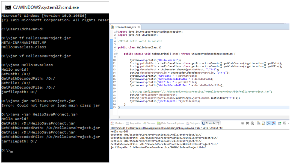Click the editor horizontal scrollbar left arrow

[x=120, y=117]
